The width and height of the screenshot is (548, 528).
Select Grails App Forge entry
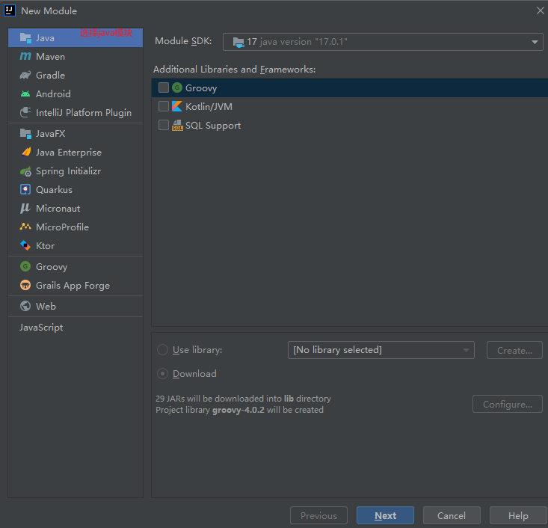tap(76, 286)
